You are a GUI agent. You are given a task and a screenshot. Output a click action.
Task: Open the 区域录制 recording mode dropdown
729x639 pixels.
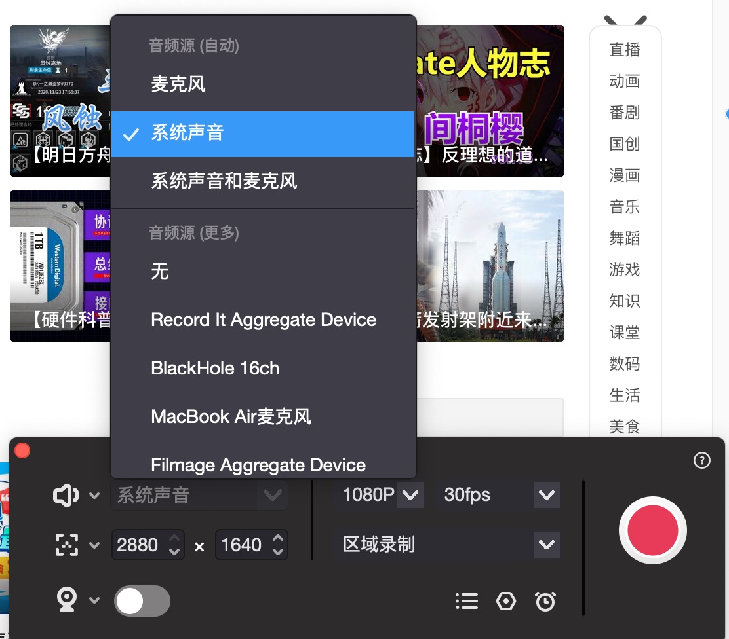point(545,545)
